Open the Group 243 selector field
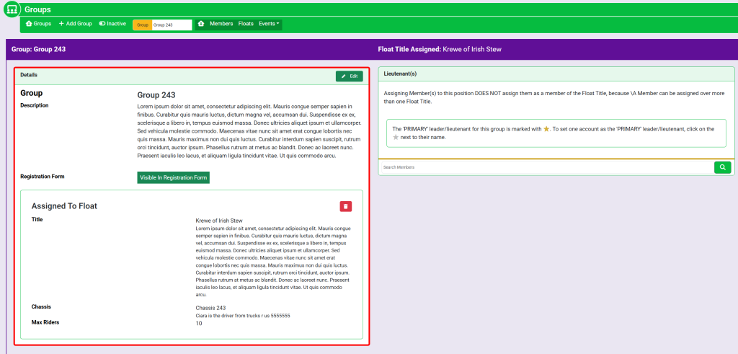The height and width of the screenshot is (354, 738). point(171,25)
